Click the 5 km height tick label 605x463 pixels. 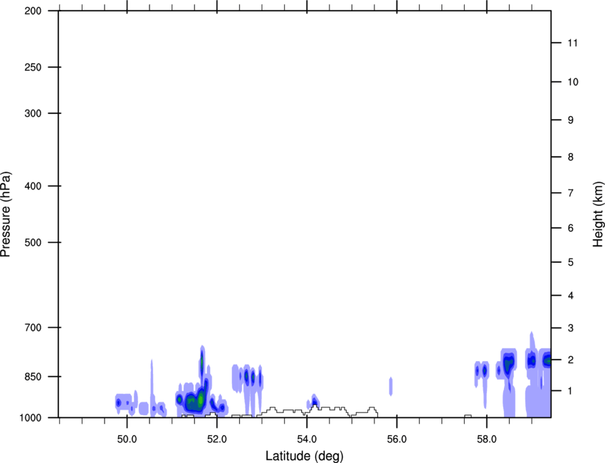(568, 262)
